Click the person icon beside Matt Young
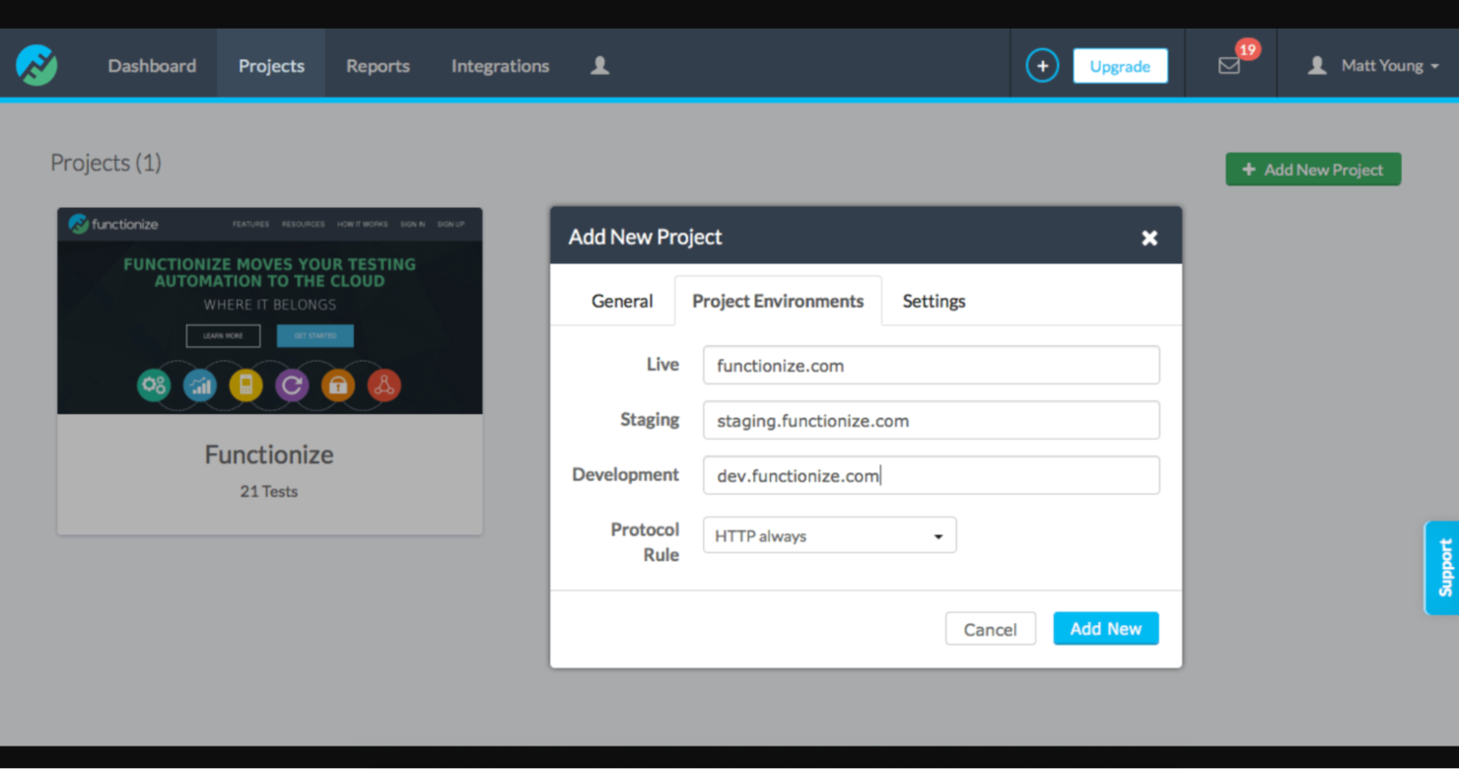Screen dimensions: 1459x769 point(1317,64)
